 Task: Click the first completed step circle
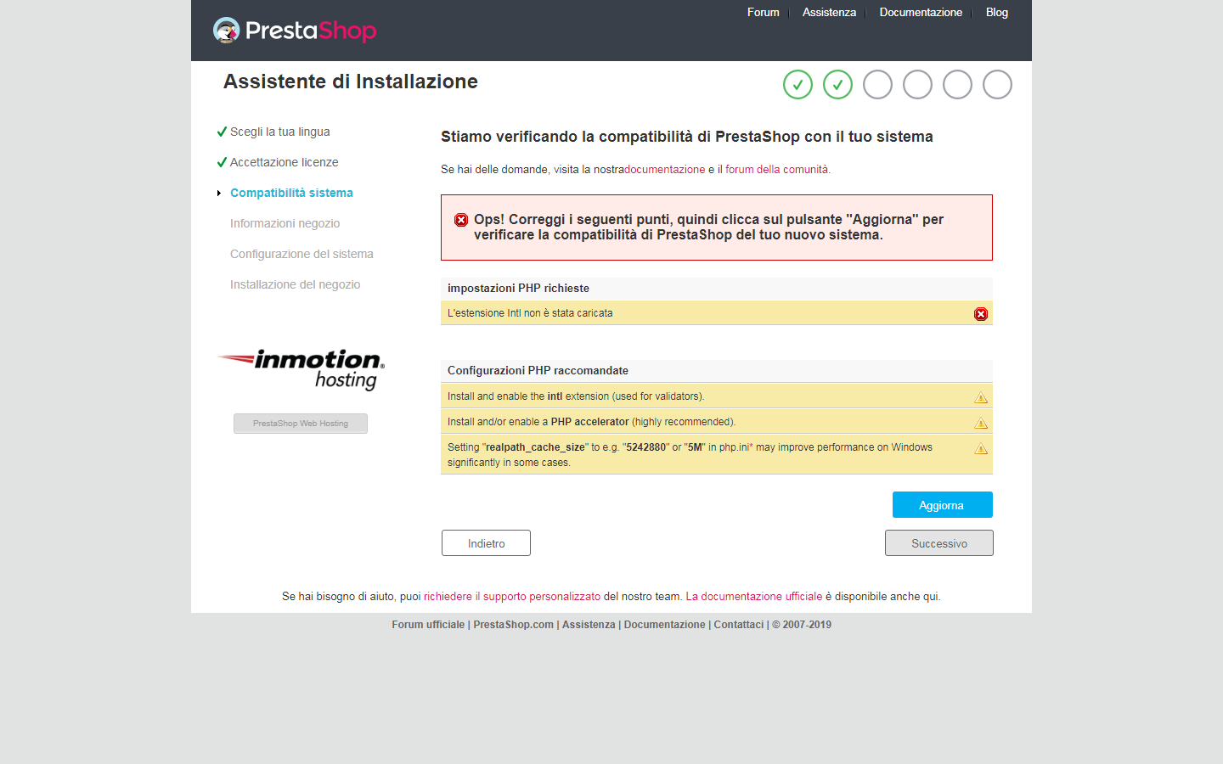[797, 85]
